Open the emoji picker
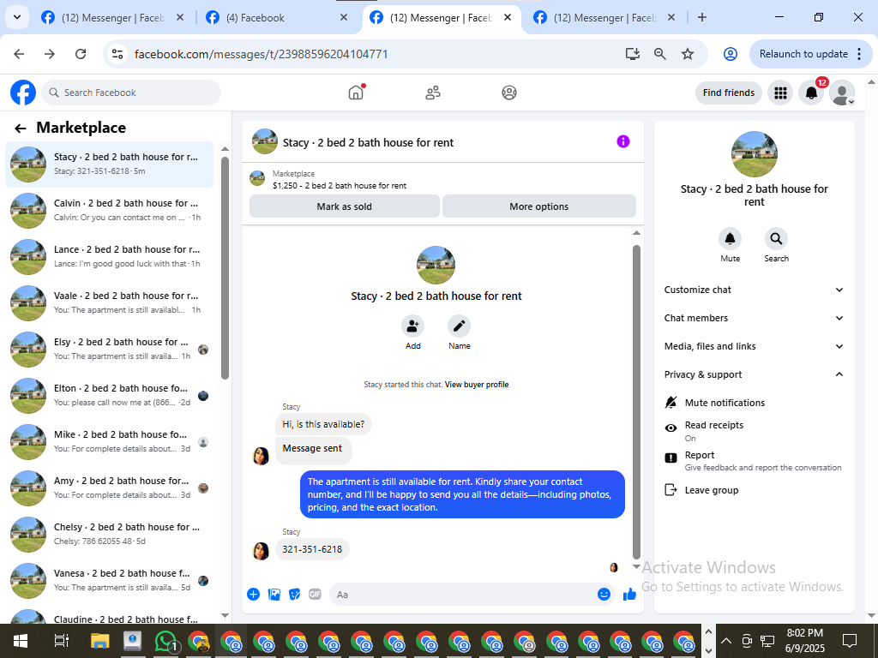Image resolution: width=878 pixels, height=658 pixels. pyautogui.click(x=604, y=595)
